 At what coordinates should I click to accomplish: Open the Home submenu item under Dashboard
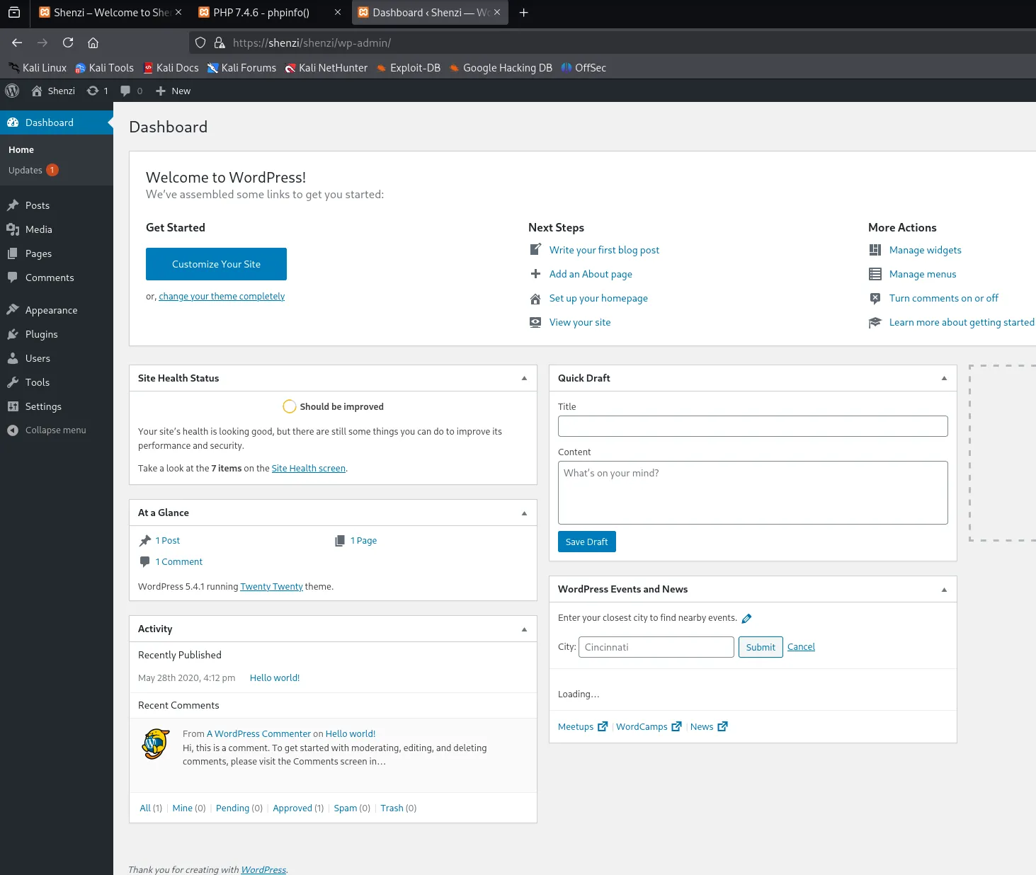coord(21,150)
